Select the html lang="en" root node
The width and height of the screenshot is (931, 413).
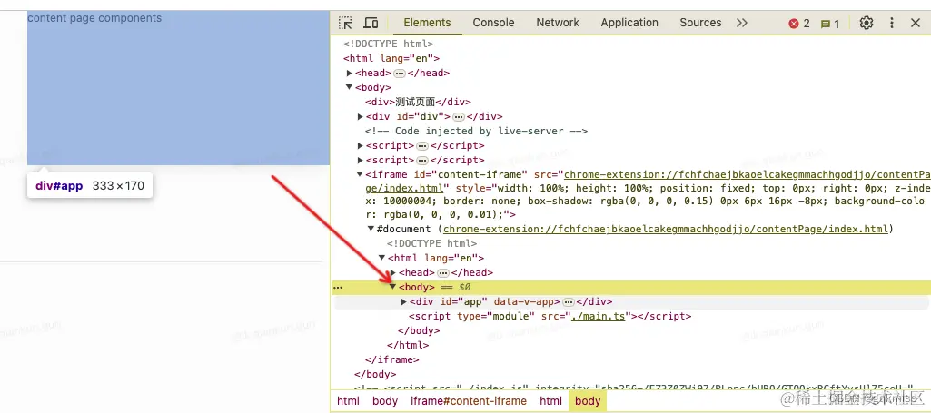[391, 58]
